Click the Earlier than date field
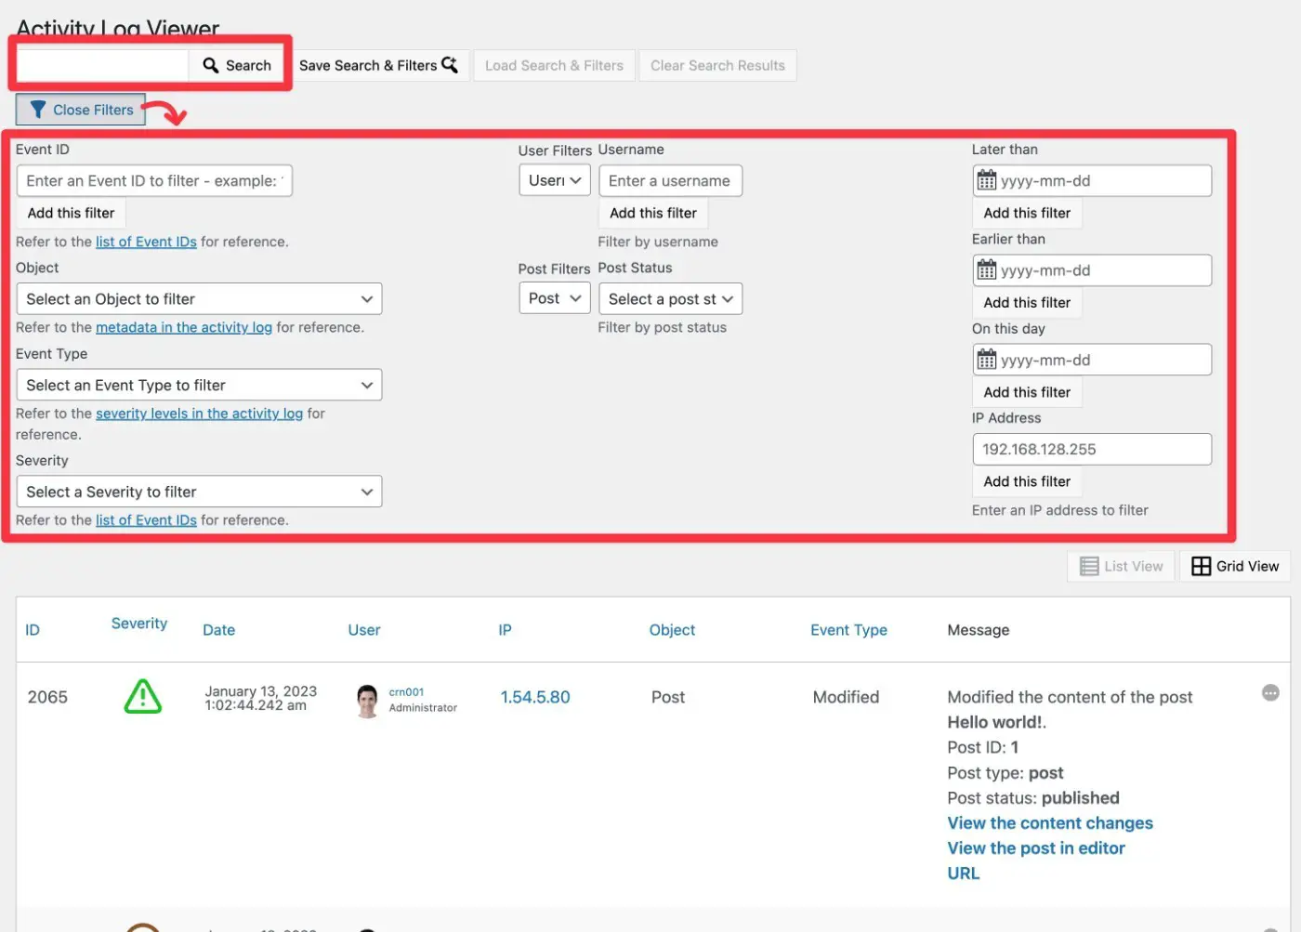 click(x=1092, y=270)
